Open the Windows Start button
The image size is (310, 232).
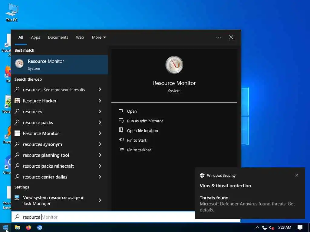pos(5,227)
